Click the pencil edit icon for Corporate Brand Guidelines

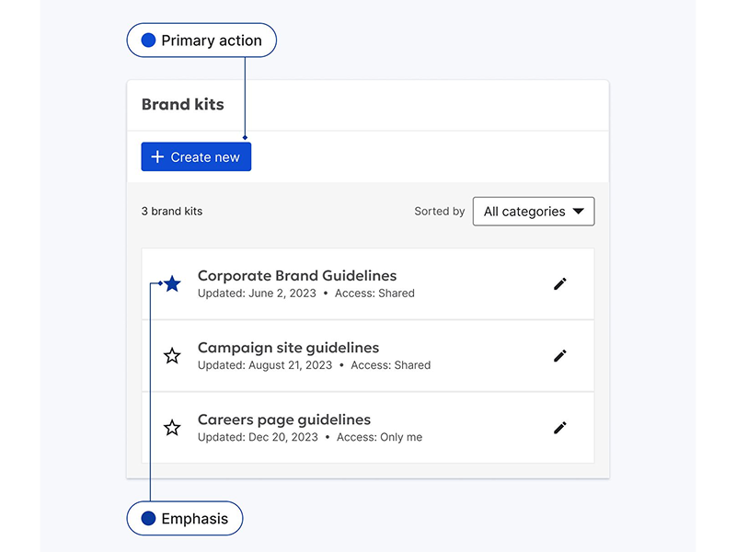click(x=560, y=283)
